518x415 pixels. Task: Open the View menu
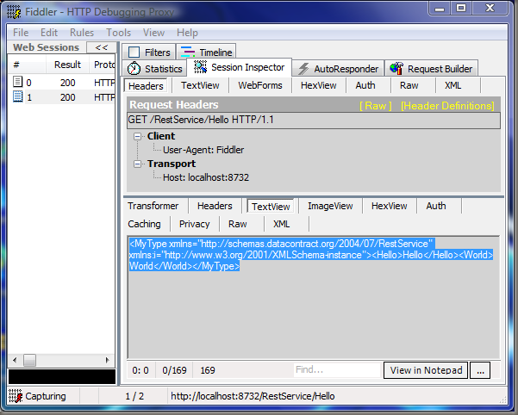[x=153, y=33]
